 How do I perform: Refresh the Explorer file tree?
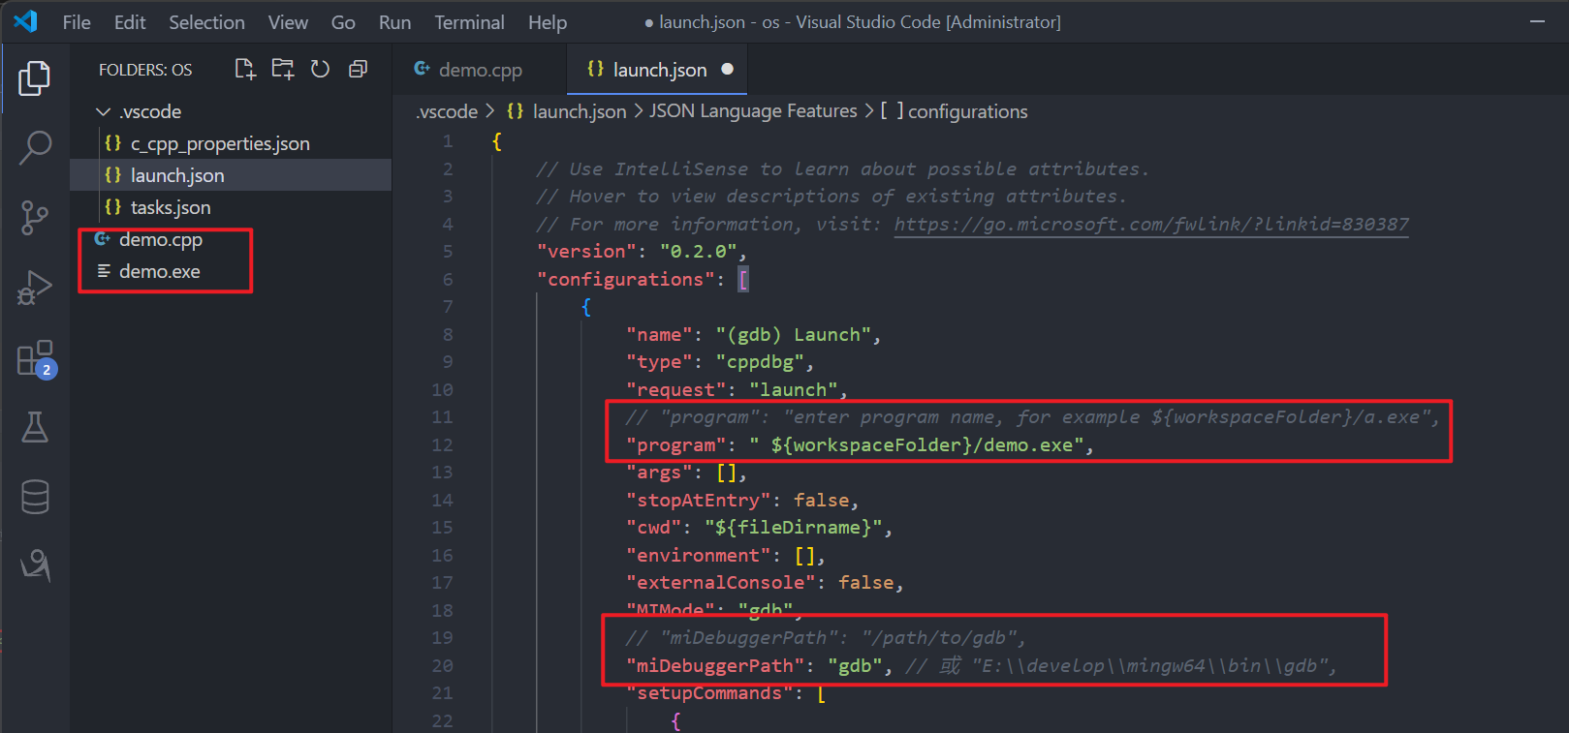tap(320, 69)
